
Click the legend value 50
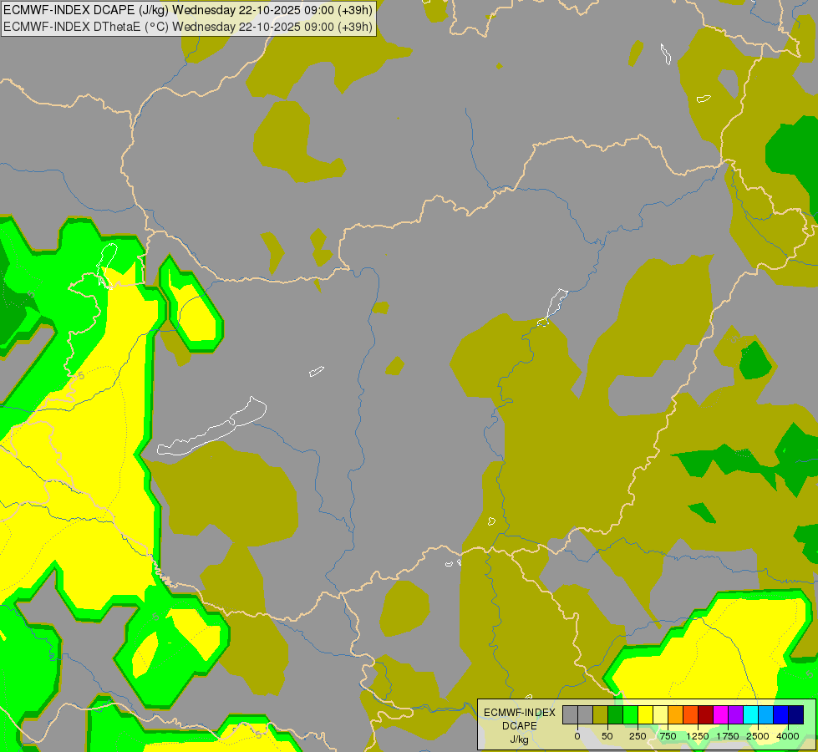(607, 736)
